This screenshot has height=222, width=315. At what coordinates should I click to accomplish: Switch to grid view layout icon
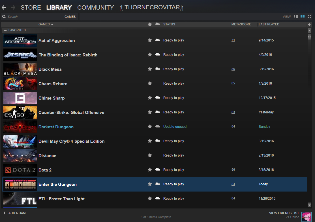coord(309,17)
